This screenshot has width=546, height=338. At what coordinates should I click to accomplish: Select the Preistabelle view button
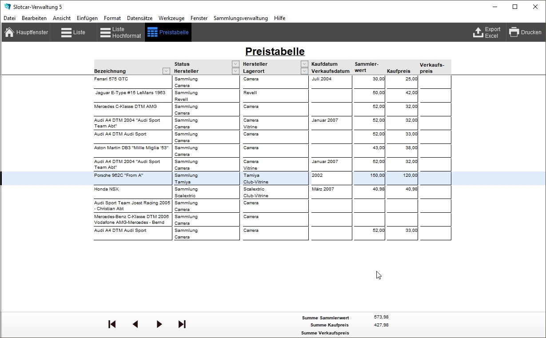coord(168,32)
